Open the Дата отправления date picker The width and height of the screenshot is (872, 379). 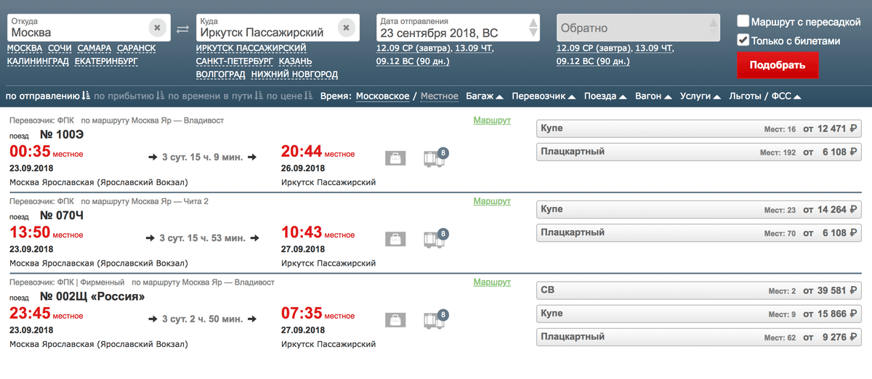click(x=458, y=28)
